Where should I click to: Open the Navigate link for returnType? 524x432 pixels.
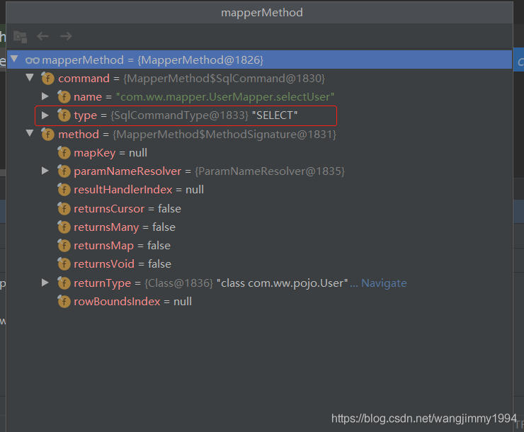[x=384, y=283]
